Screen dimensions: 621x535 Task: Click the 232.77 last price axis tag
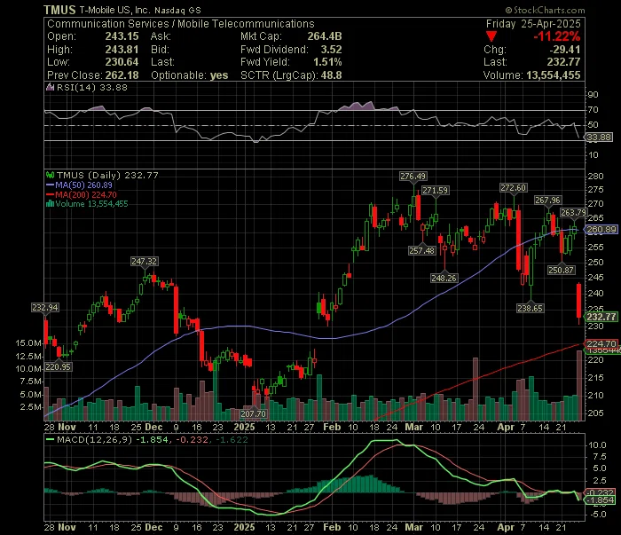click(x=601, y=317)
